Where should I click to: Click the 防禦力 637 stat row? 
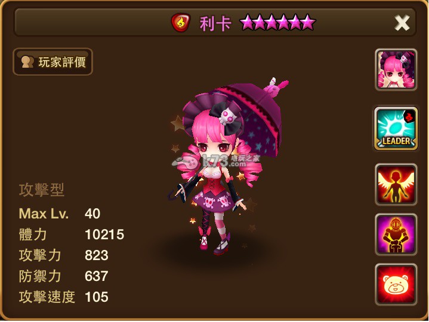[64, 276]
